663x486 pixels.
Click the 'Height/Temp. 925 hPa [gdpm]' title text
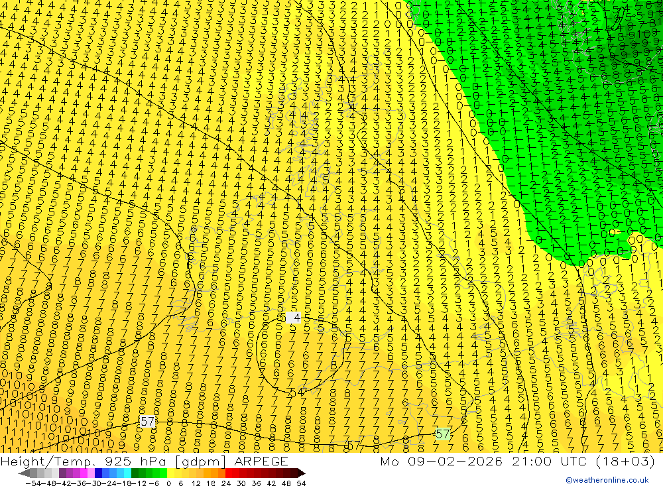(115, 461)
